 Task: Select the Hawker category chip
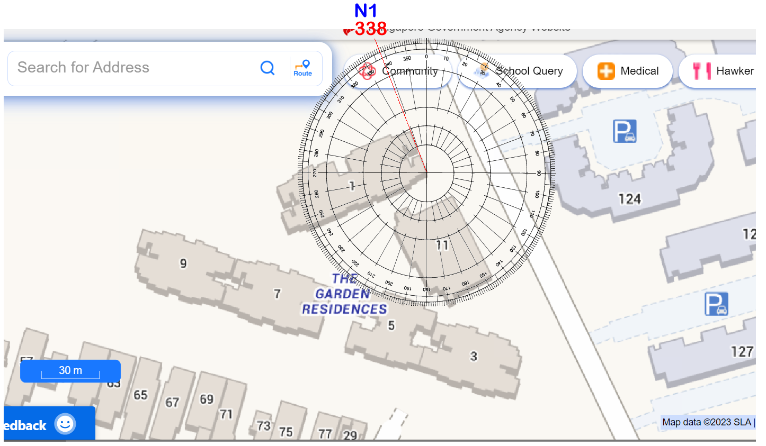click(x=723, y=71)
